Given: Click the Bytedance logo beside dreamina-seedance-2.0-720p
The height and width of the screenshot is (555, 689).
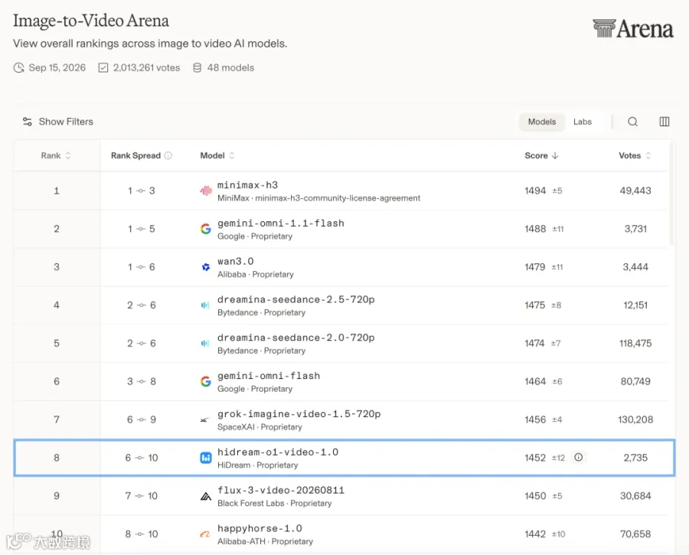Looking at the screenshot, I should (204, 343).
